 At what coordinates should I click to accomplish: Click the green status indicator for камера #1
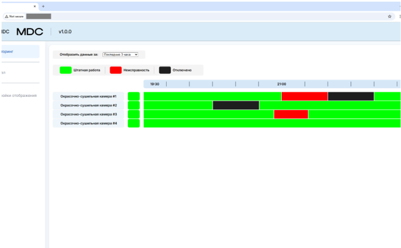(x=133, y=96)
